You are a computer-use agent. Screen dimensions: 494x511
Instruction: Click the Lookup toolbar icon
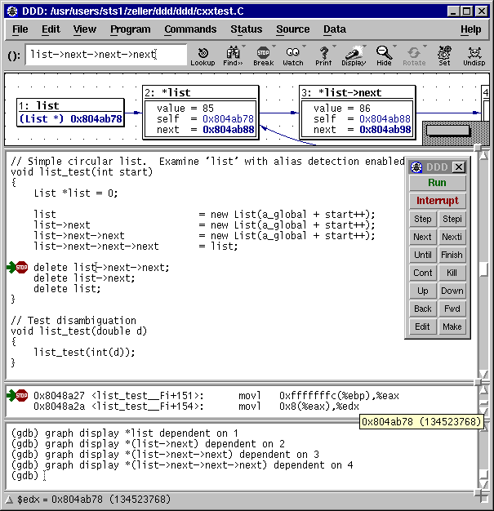(202, 56)
